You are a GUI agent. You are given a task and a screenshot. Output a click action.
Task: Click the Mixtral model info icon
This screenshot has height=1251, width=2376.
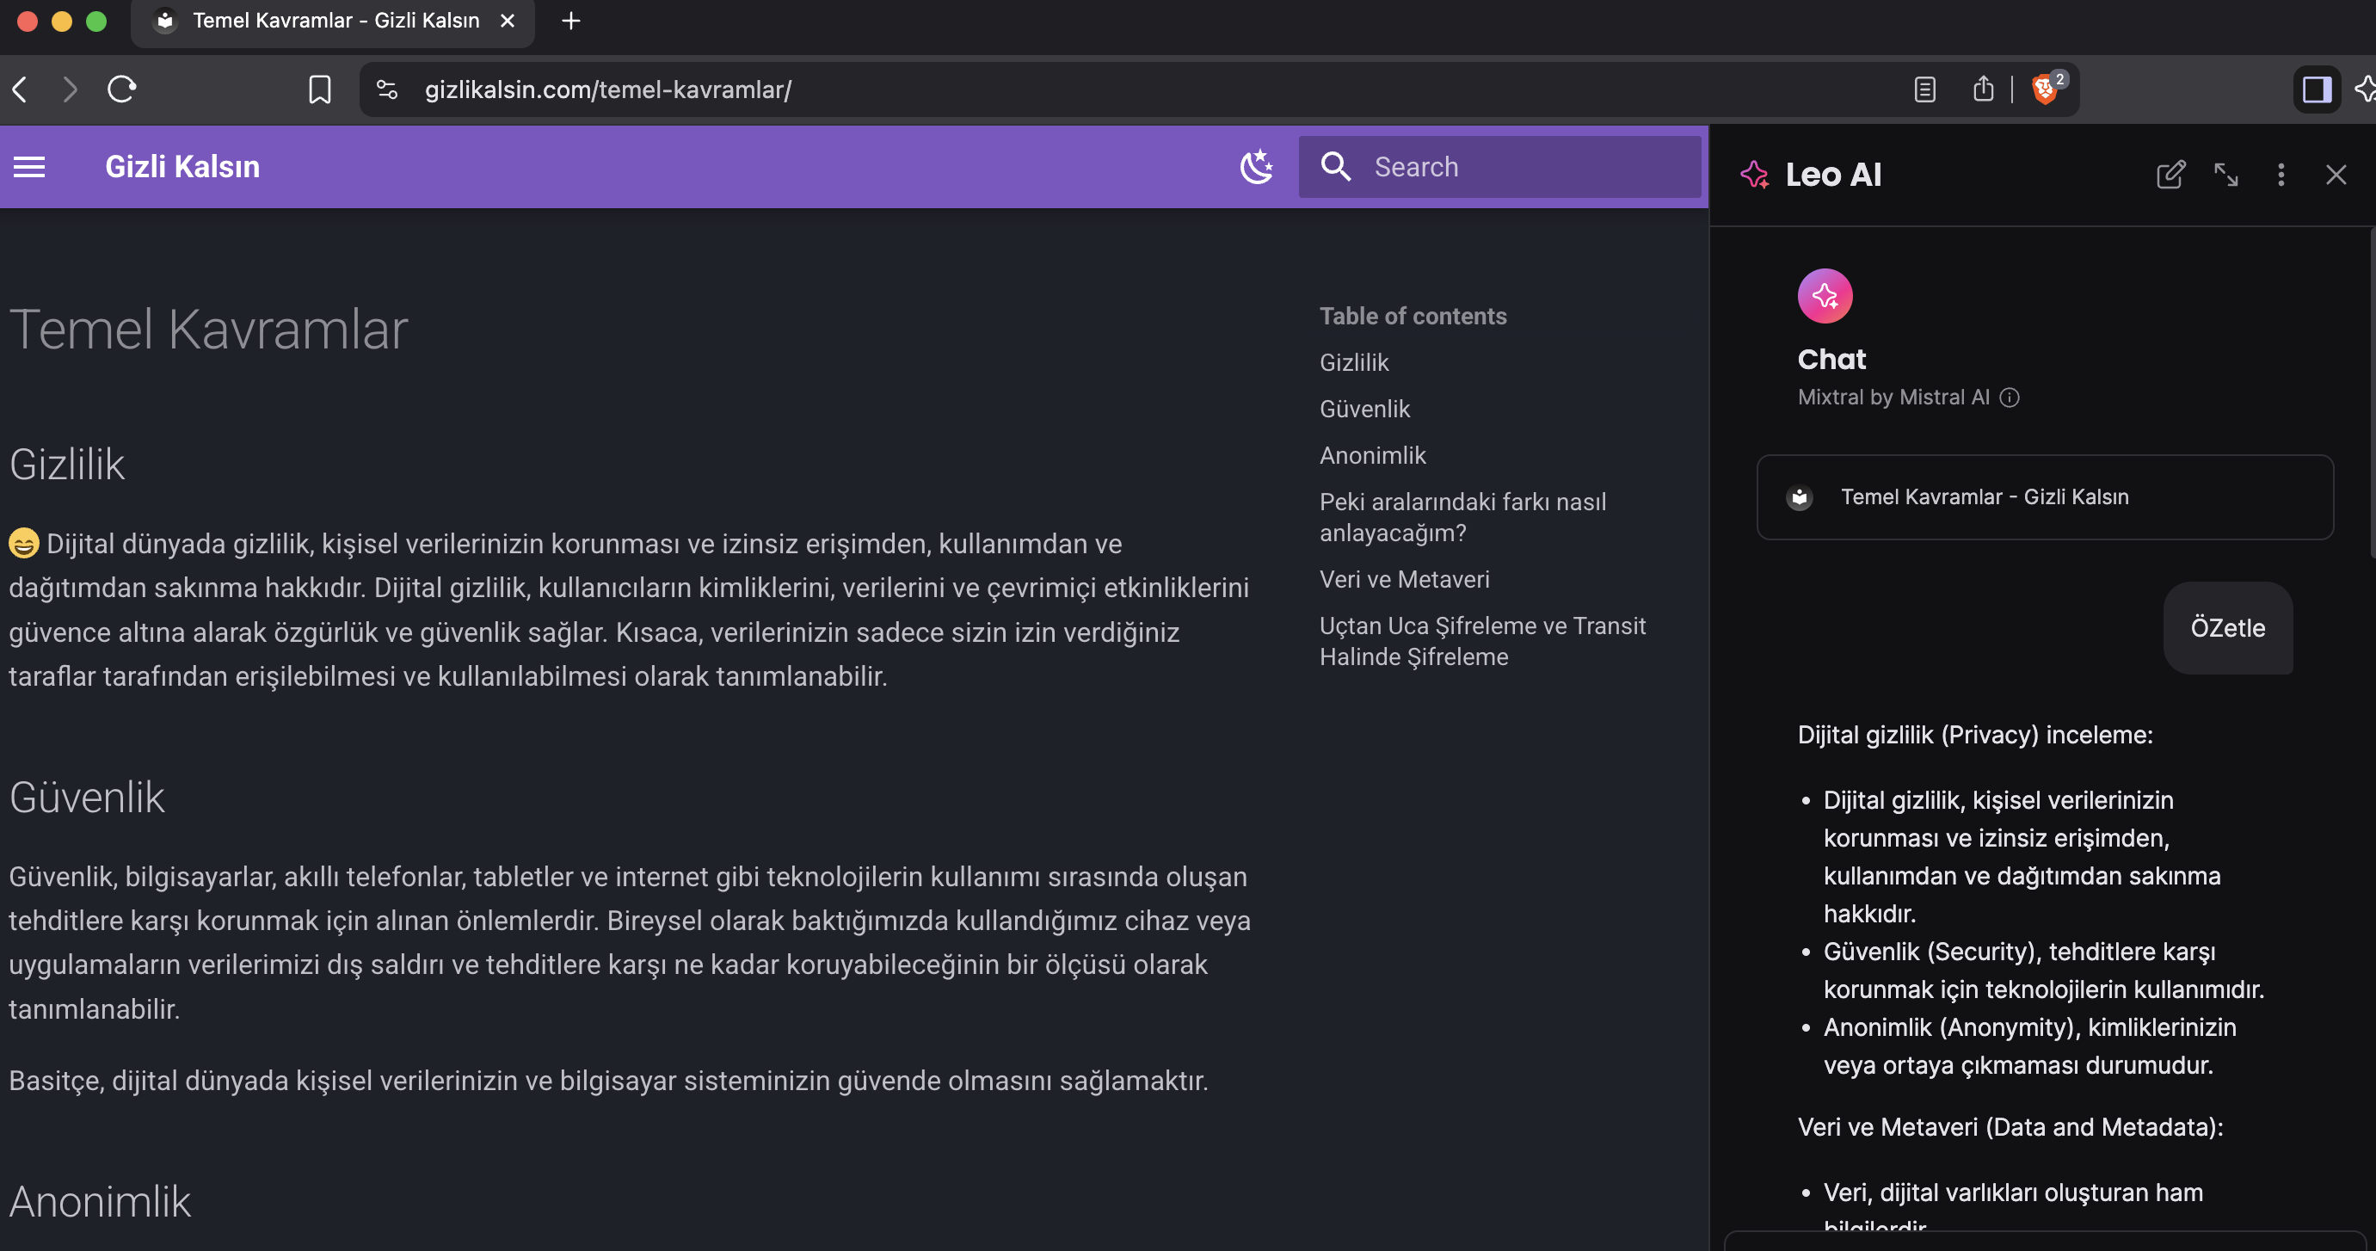2009,397
